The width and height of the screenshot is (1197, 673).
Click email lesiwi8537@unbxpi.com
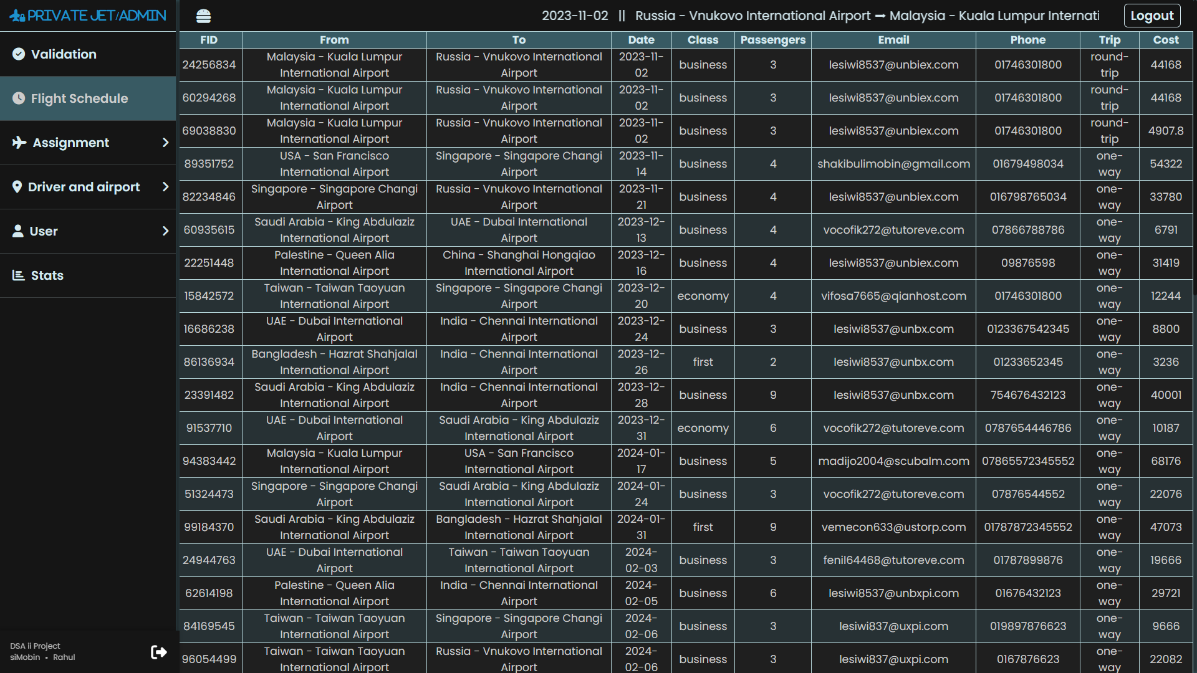[893, 593]
